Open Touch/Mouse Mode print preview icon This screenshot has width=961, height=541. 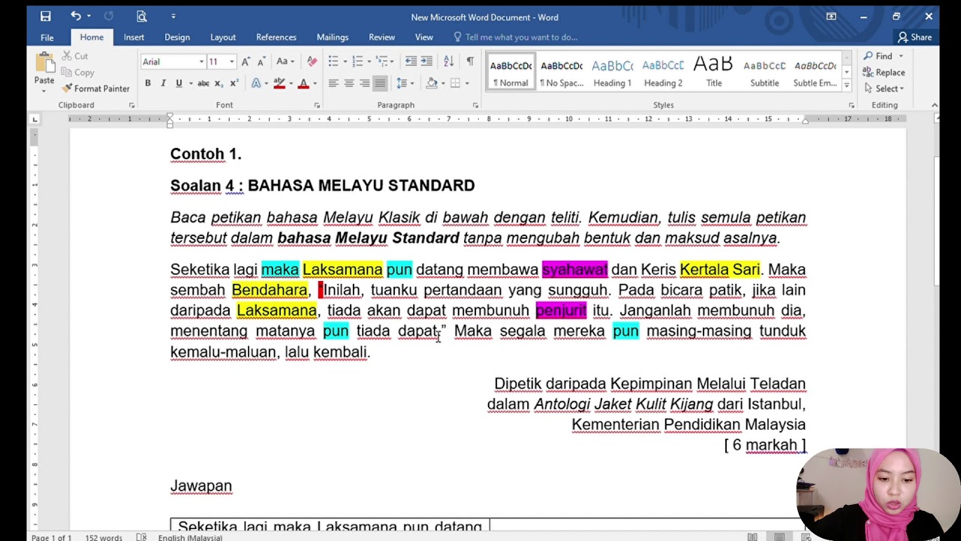pyautogui.click(x=141, y=17)
